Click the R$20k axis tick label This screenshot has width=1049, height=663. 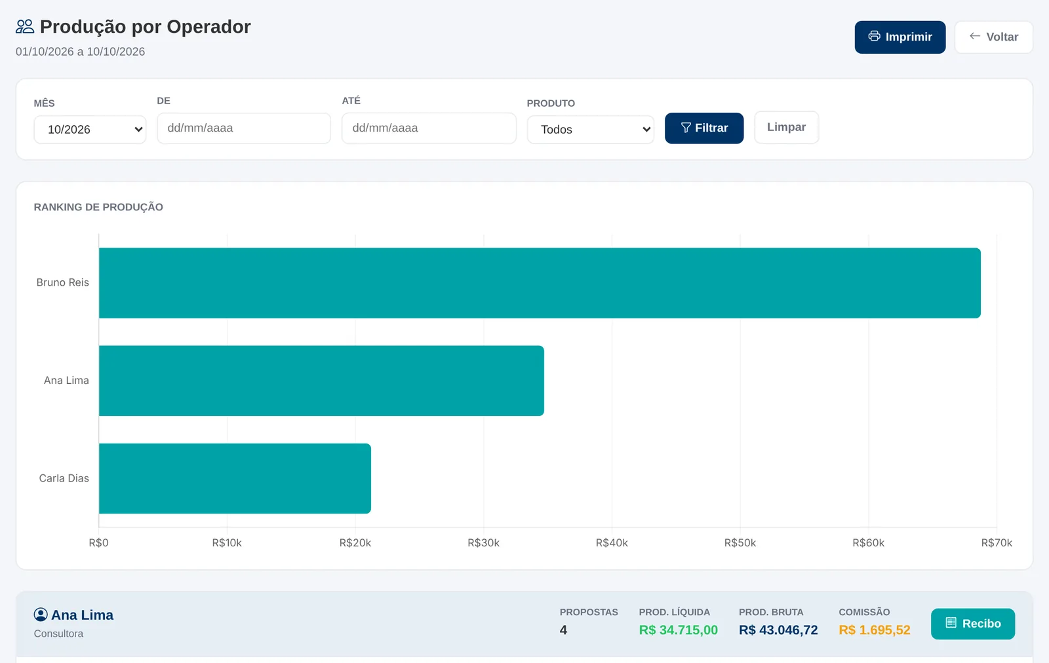355,543
